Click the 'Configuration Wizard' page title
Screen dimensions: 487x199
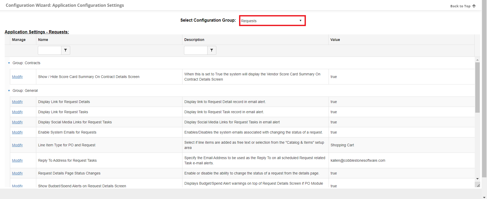click(65, 5)
